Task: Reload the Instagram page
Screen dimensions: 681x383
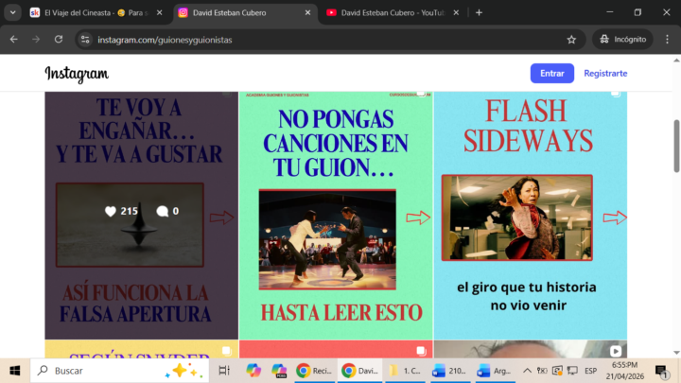Action: 59,40
